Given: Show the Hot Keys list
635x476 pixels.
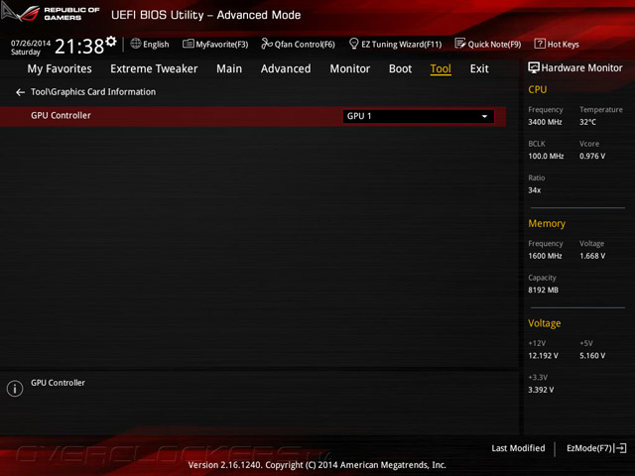Looking at the screenshot, I should (557, 44).
